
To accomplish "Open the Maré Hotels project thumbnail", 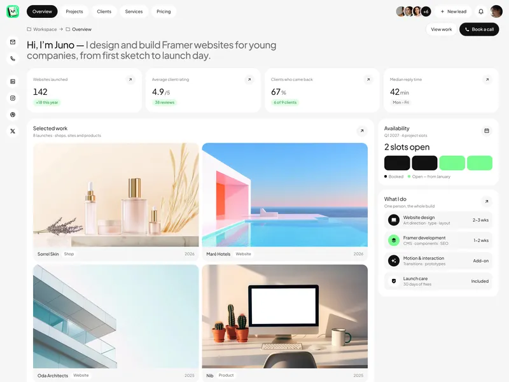I will (284, 195).
